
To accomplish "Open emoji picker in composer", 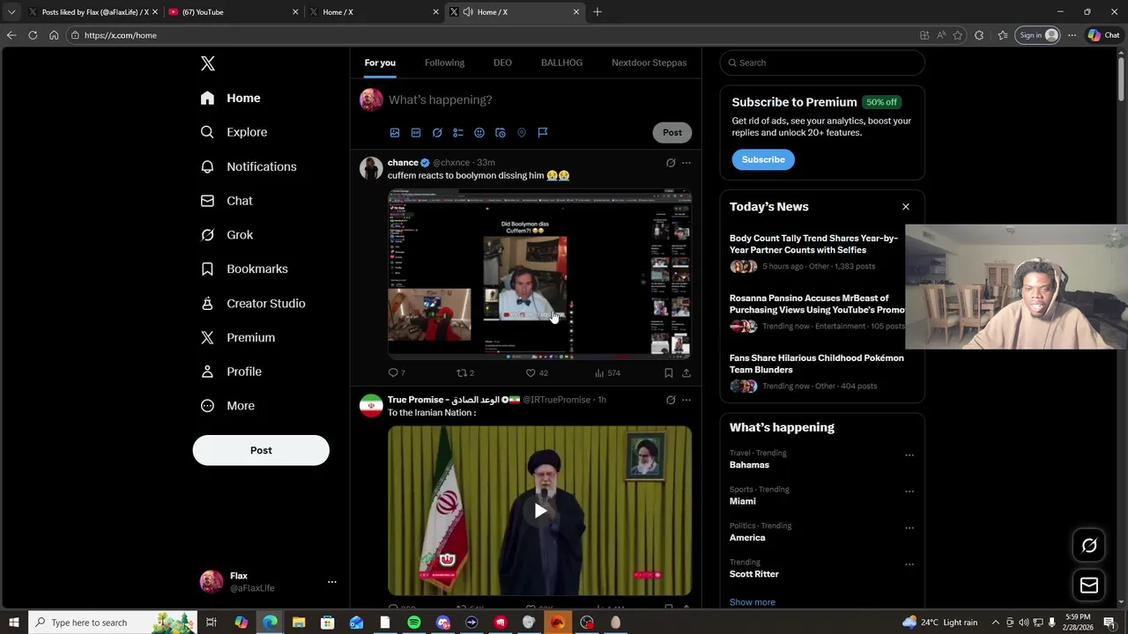I will coord(479,133).
